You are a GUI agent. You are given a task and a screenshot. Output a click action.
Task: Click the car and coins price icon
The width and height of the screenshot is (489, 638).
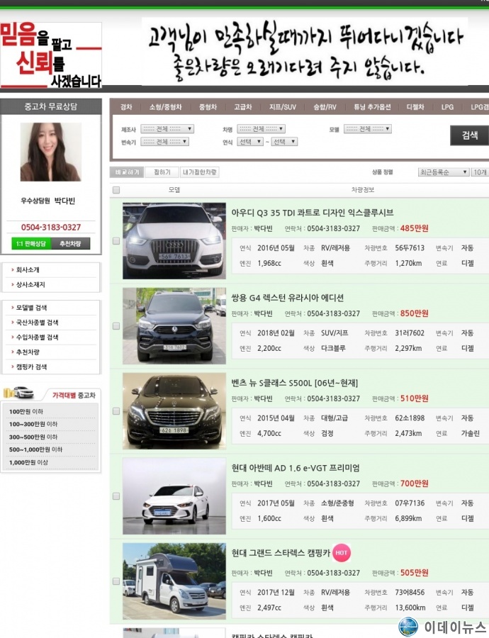19,393
